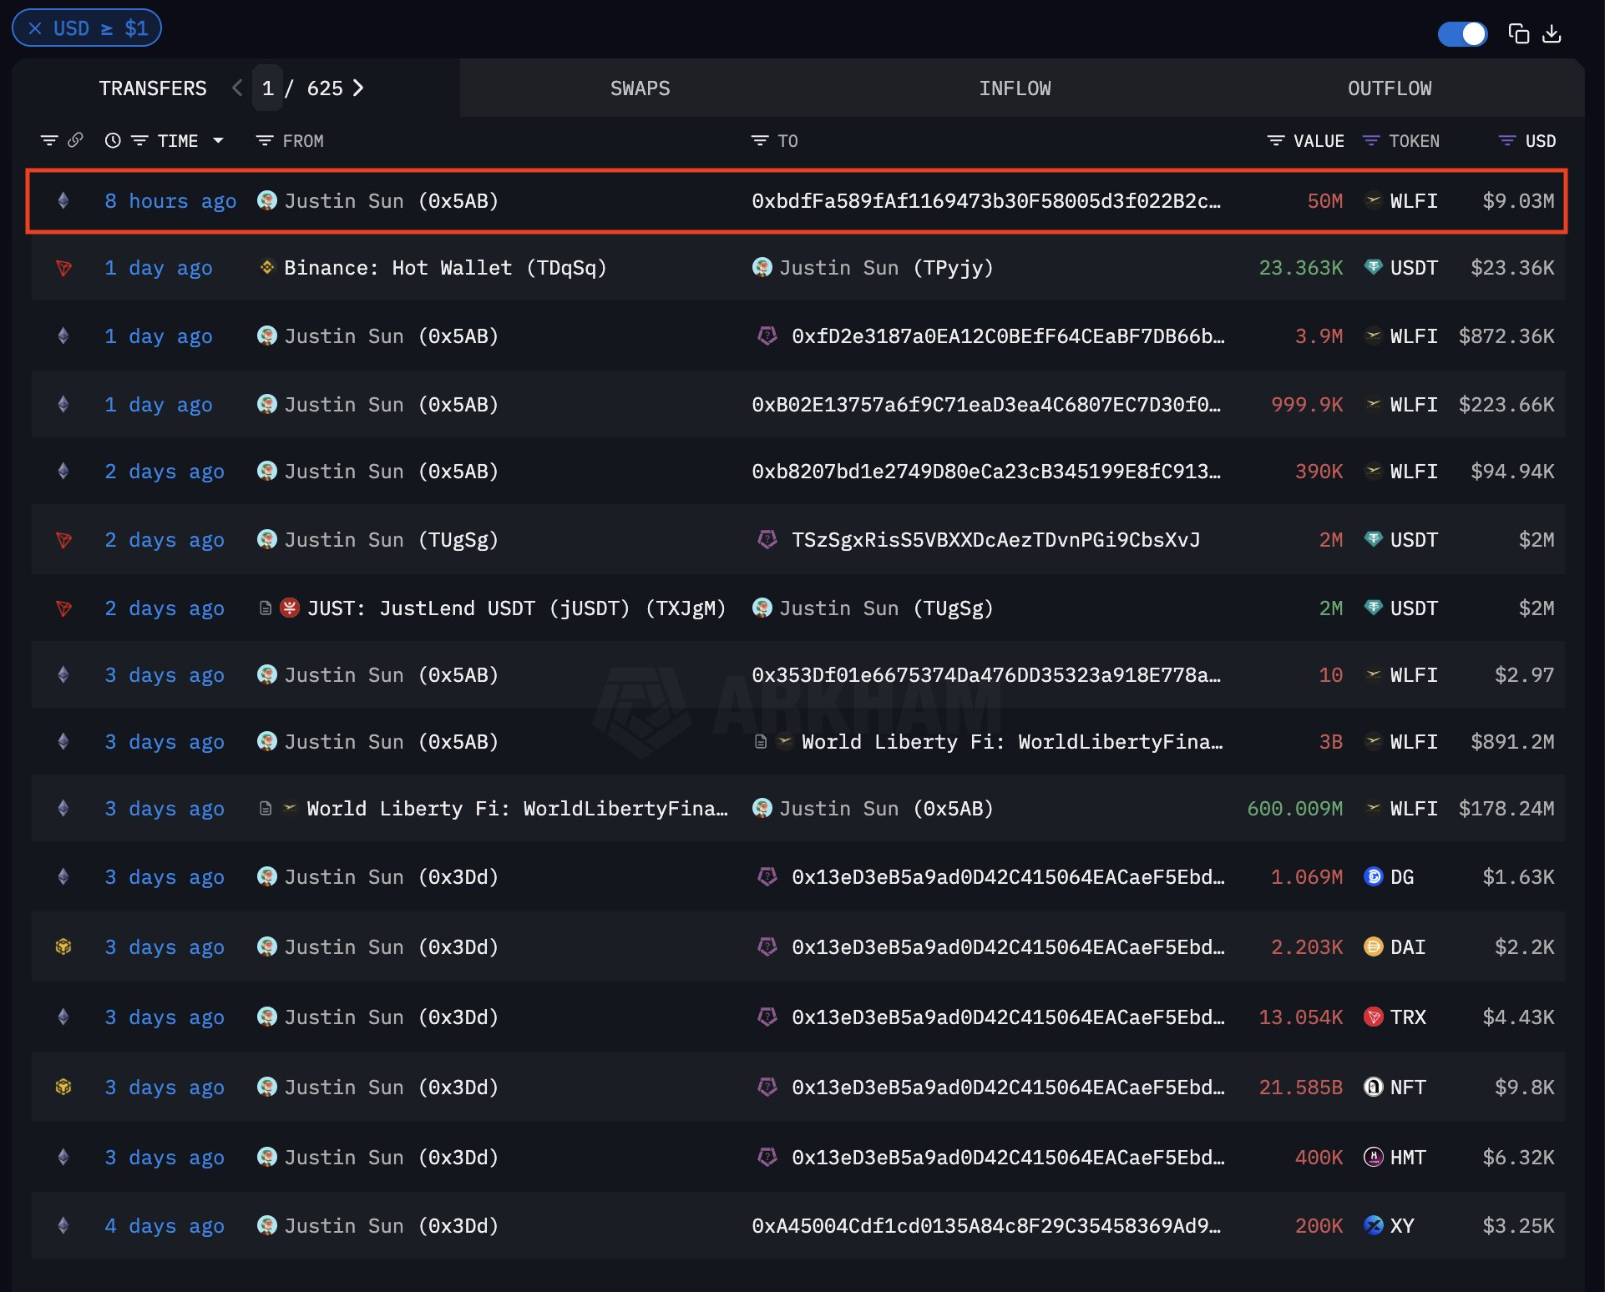The width and height of the screenshot is (1605, 1292).
Task: Go to next transfers page chevron
Action: [359, 88]
